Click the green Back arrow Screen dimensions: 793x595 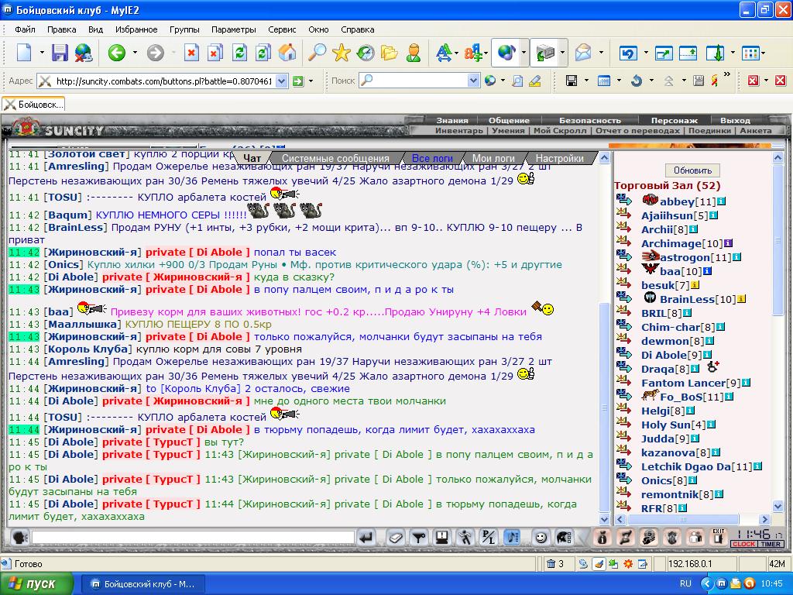[x=116, y=52]
